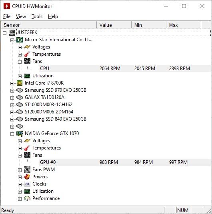Click the 2045 RPM minimum value
The height and width of the screenshot is (214, 212).
click(x=145, y=69)
